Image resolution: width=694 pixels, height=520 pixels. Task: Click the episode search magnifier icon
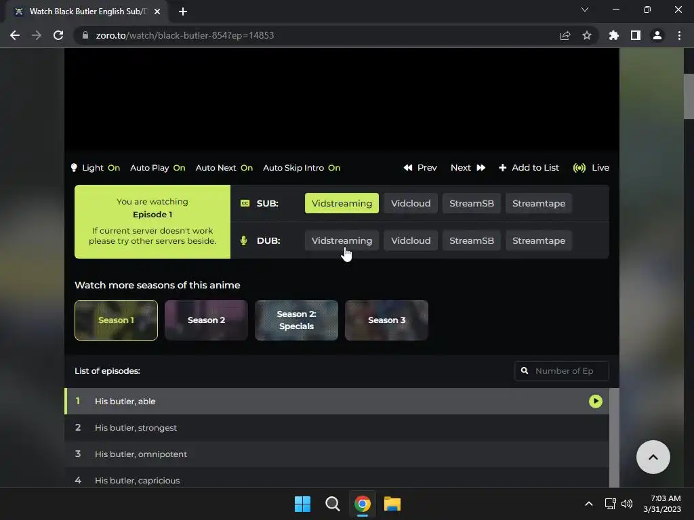point(525,370)
